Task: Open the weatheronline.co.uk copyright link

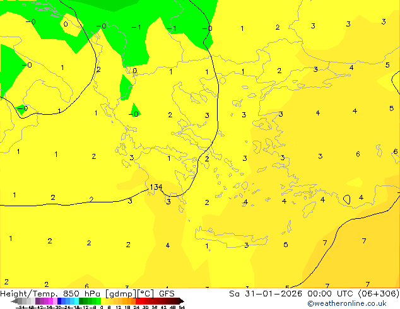Action: [x=346, y=303]
